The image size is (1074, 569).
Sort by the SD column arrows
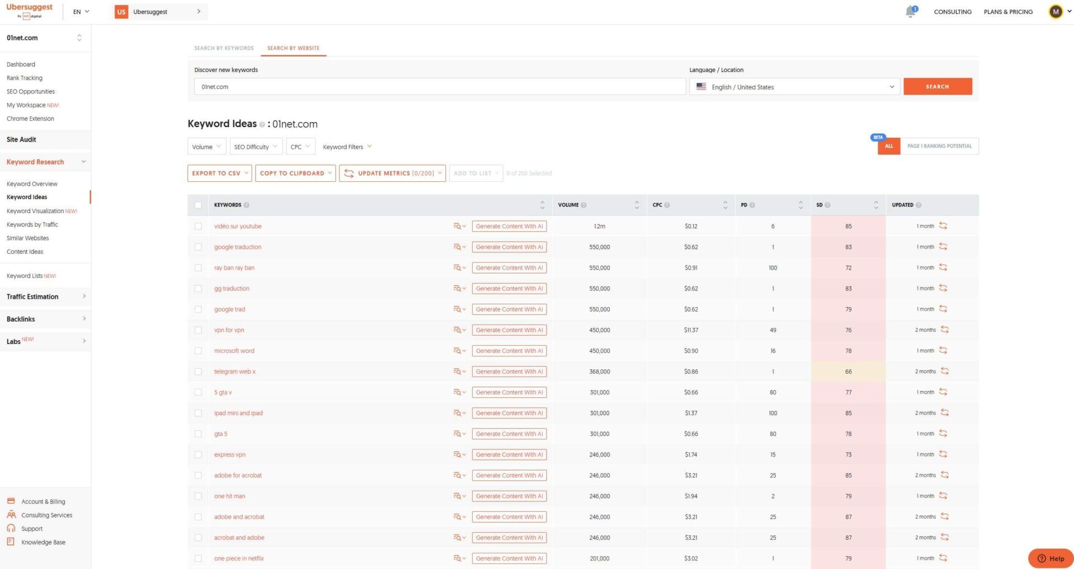tap(876, 205)
